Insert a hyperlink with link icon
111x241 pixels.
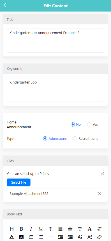[99, 237]
